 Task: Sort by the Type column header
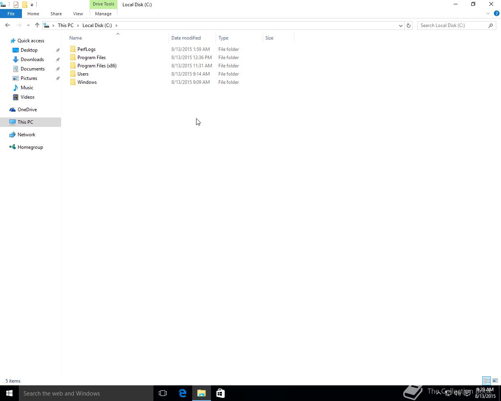[239, 38]
